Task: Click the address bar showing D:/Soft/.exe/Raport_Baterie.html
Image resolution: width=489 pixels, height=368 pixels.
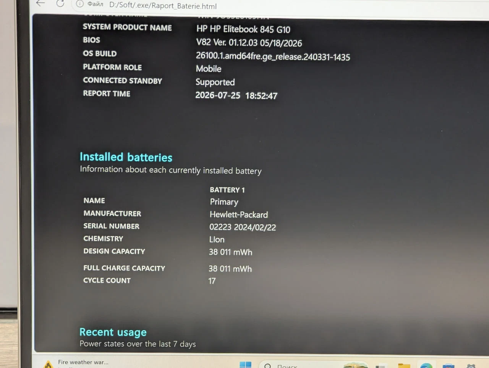Action: pyautogui.click(x=163, y=6)
